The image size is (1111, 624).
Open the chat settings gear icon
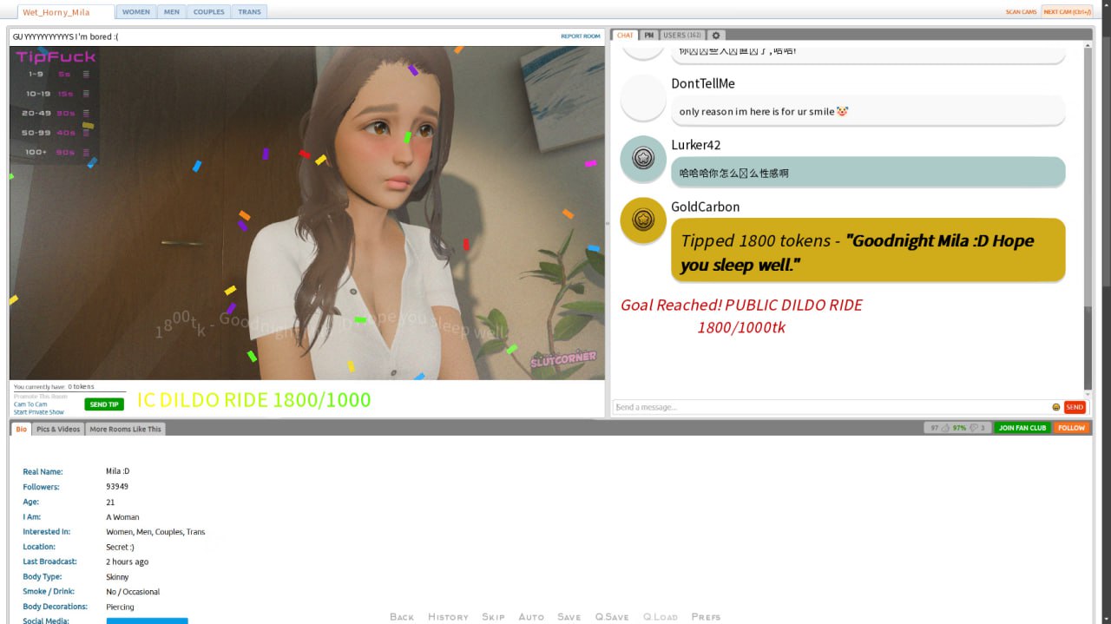coord(715,36)
